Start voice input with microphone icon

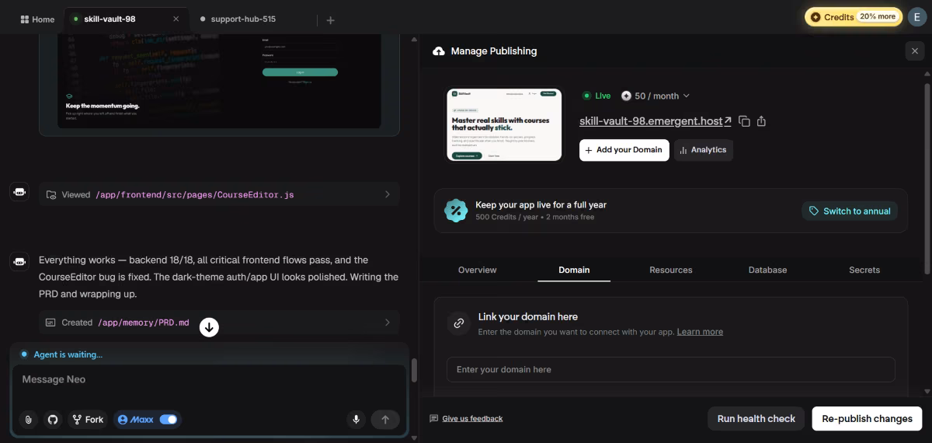click(356, 420)
